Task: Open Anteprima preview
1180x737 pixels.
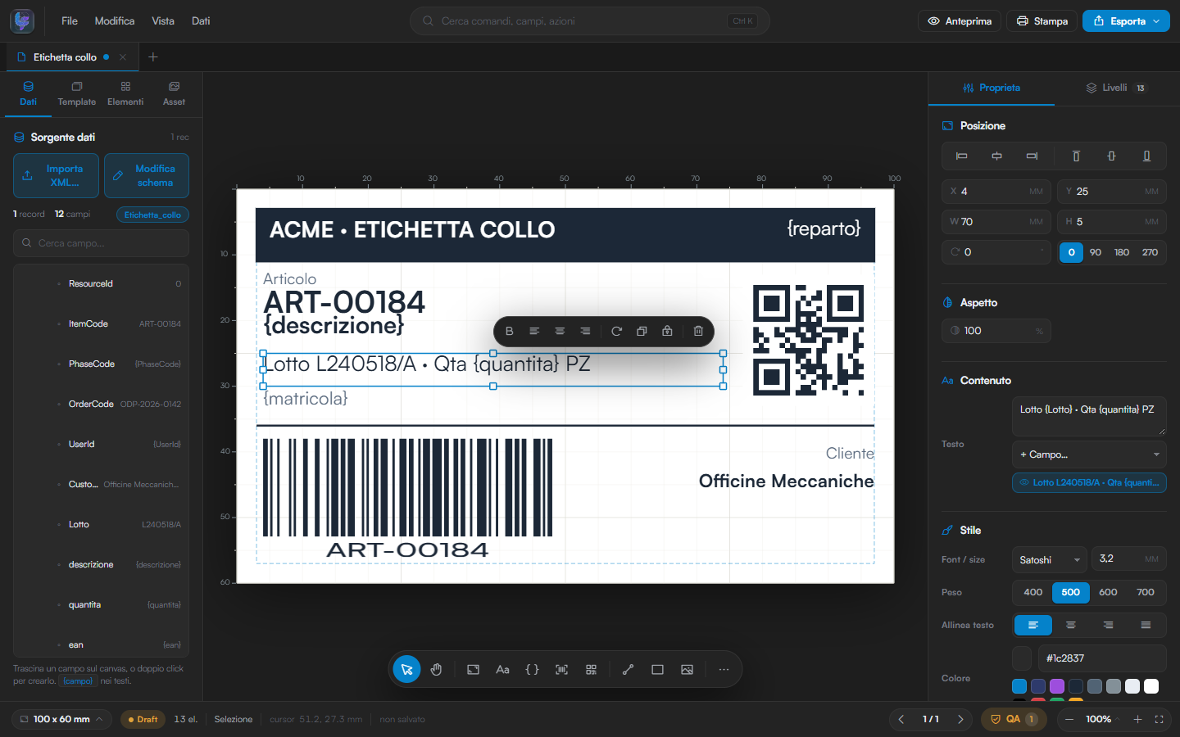Action: [x=960, y=21]
